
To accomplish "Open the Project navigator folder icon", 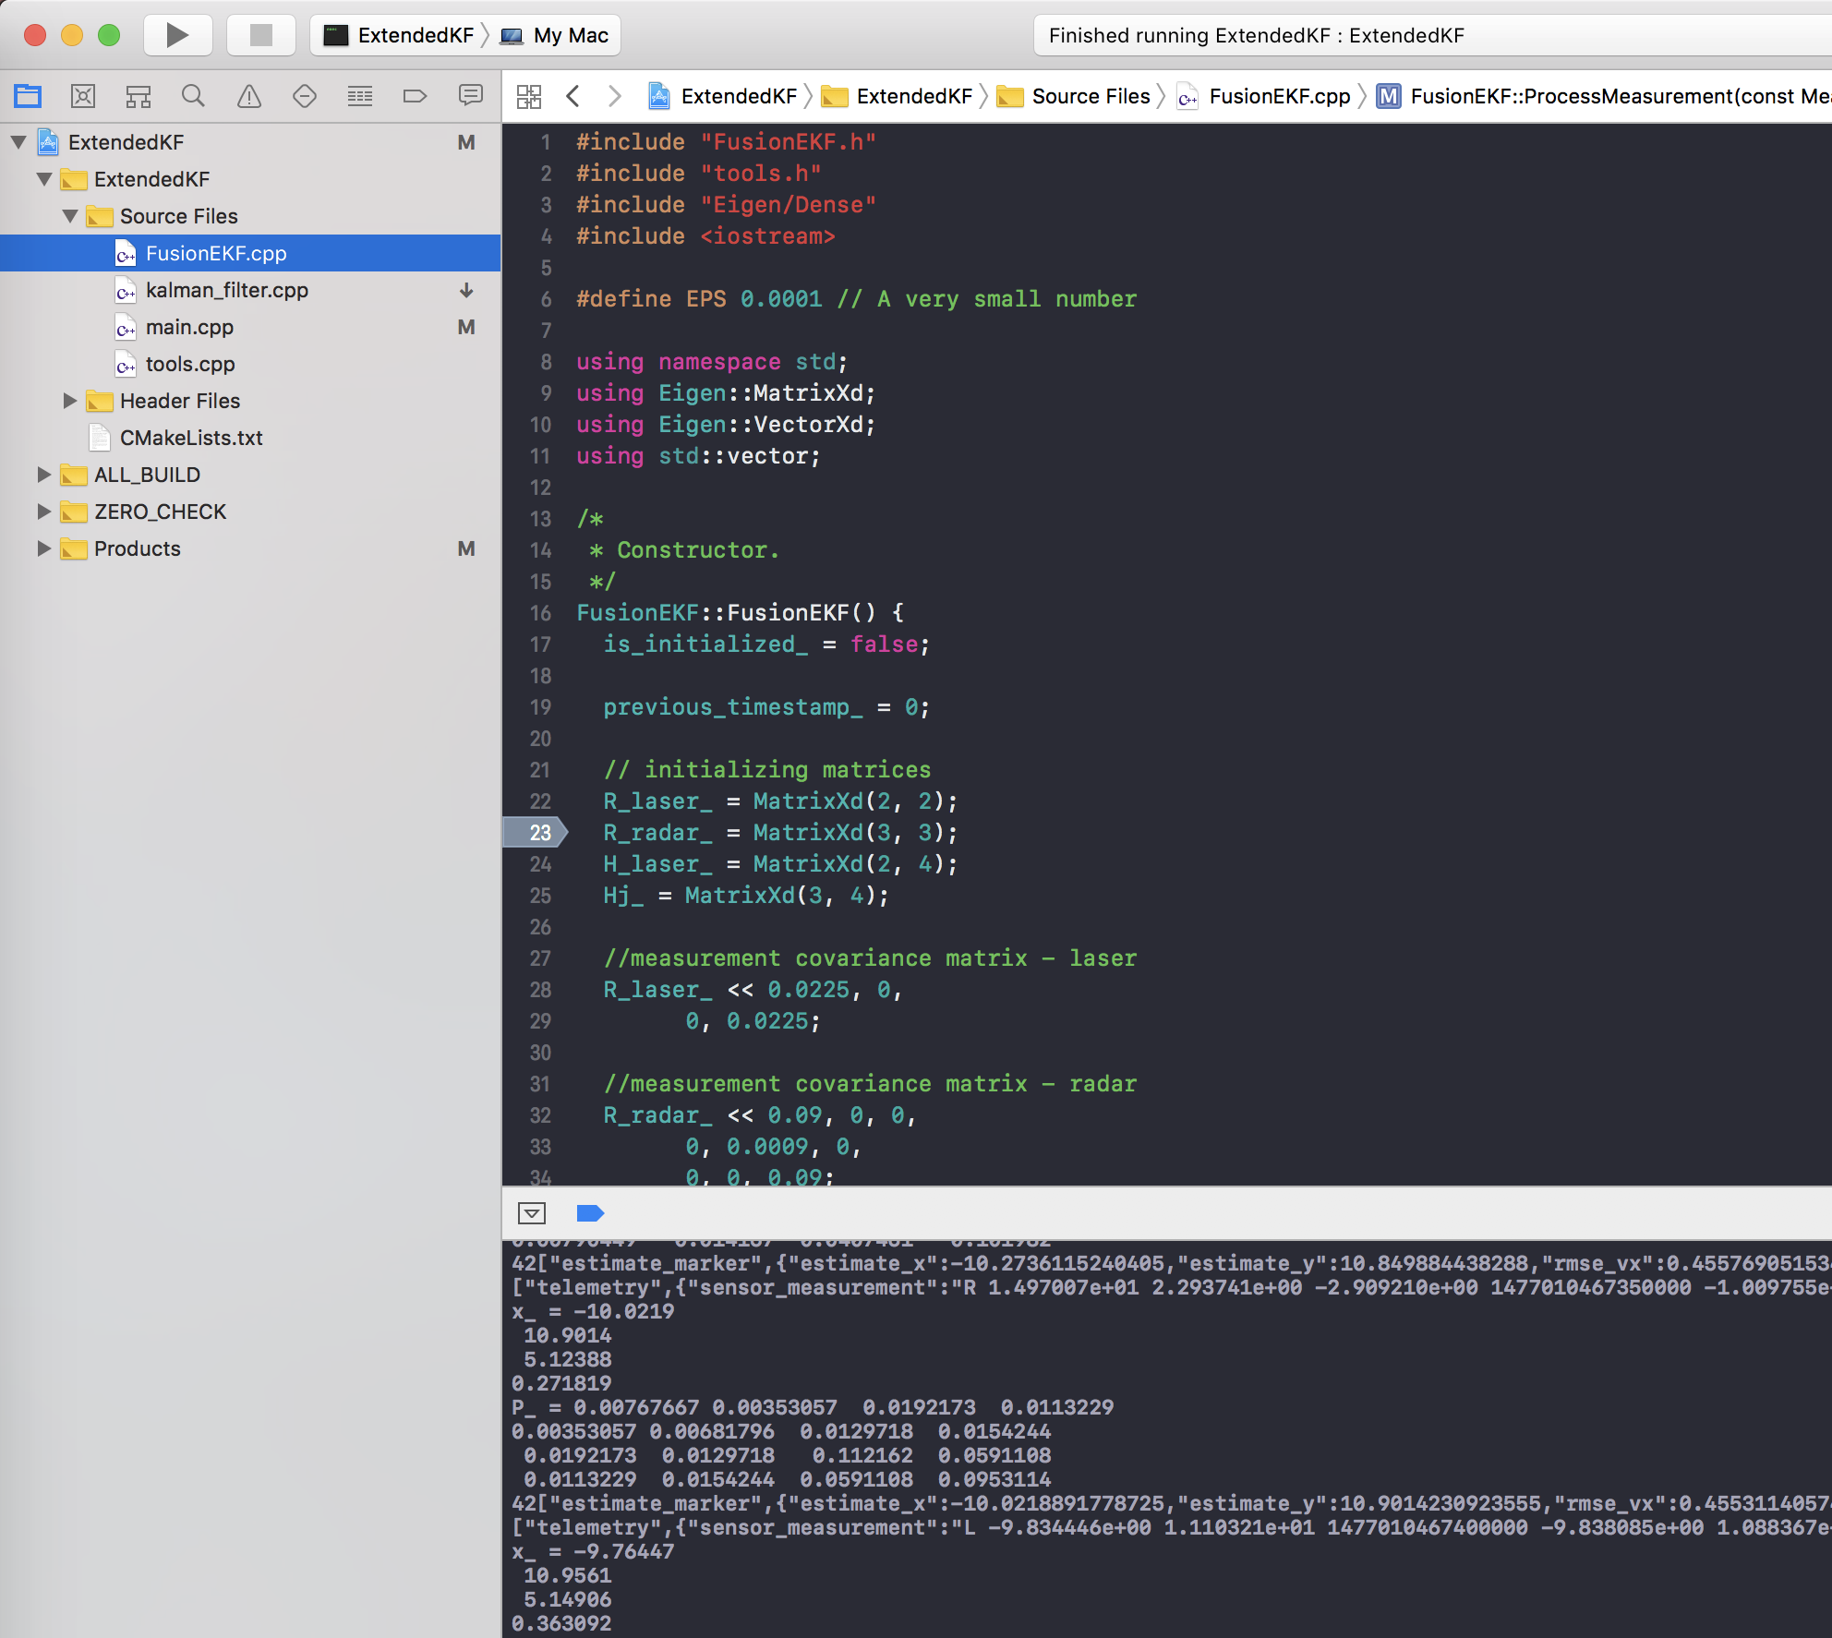I will (x=28, y=96).
